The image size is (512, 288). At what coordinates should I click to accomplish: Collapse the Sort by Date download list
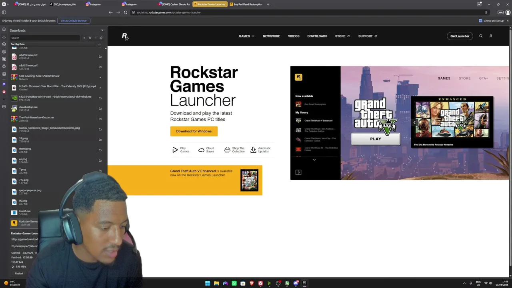(x=100, y=44)
